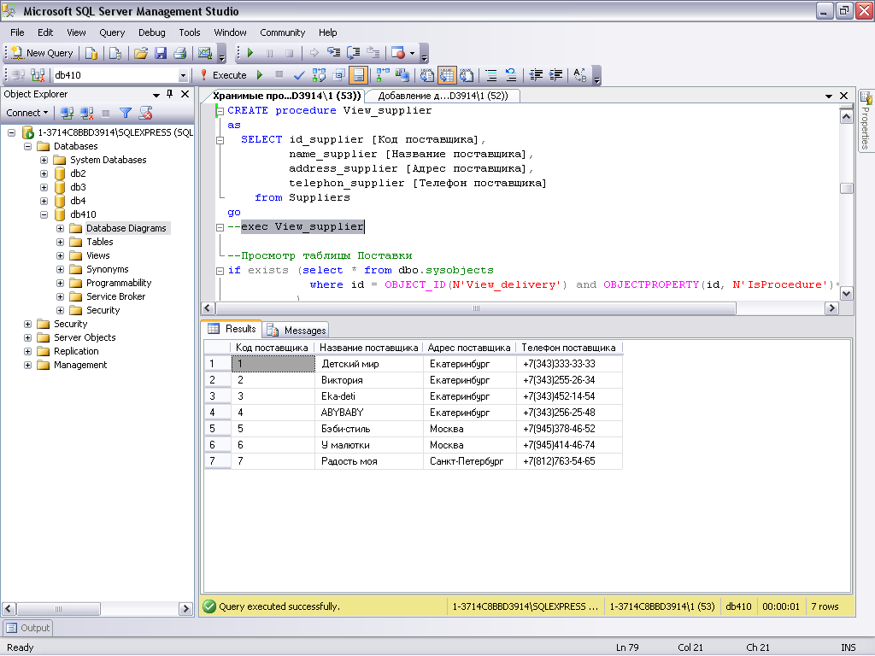
Task: Select the Service Broker folder
Action: pos(115,296)
